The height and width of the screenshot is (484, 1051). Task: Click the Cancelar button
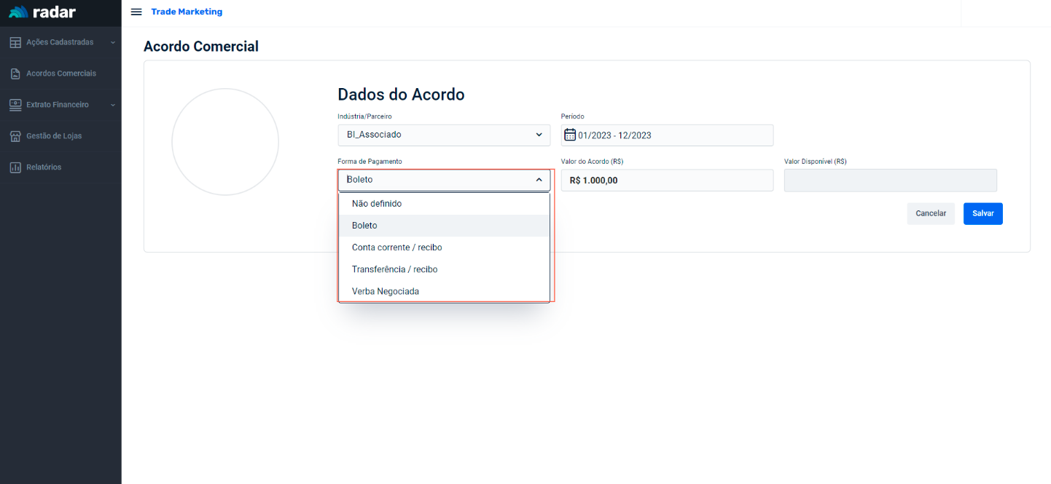[930, 213]
